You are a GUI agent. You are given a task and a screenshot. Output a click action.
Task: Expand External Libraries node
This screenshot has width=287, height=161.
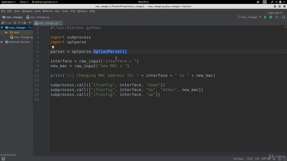[x=2, y=42]
